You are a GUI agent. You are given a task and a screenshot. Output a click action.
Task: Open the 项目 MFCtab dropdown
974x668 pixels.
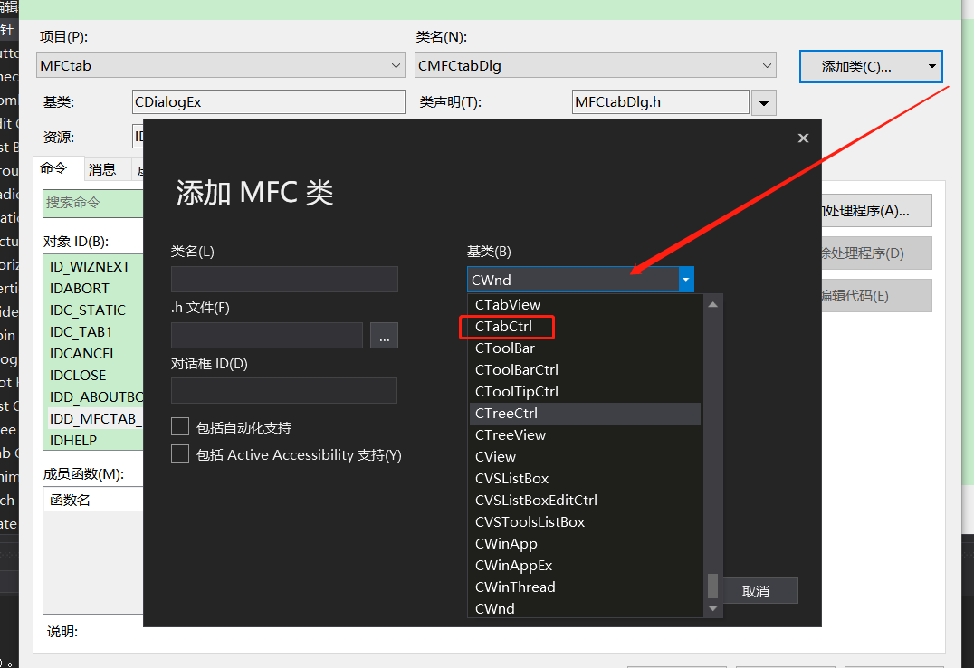point(396,65)
